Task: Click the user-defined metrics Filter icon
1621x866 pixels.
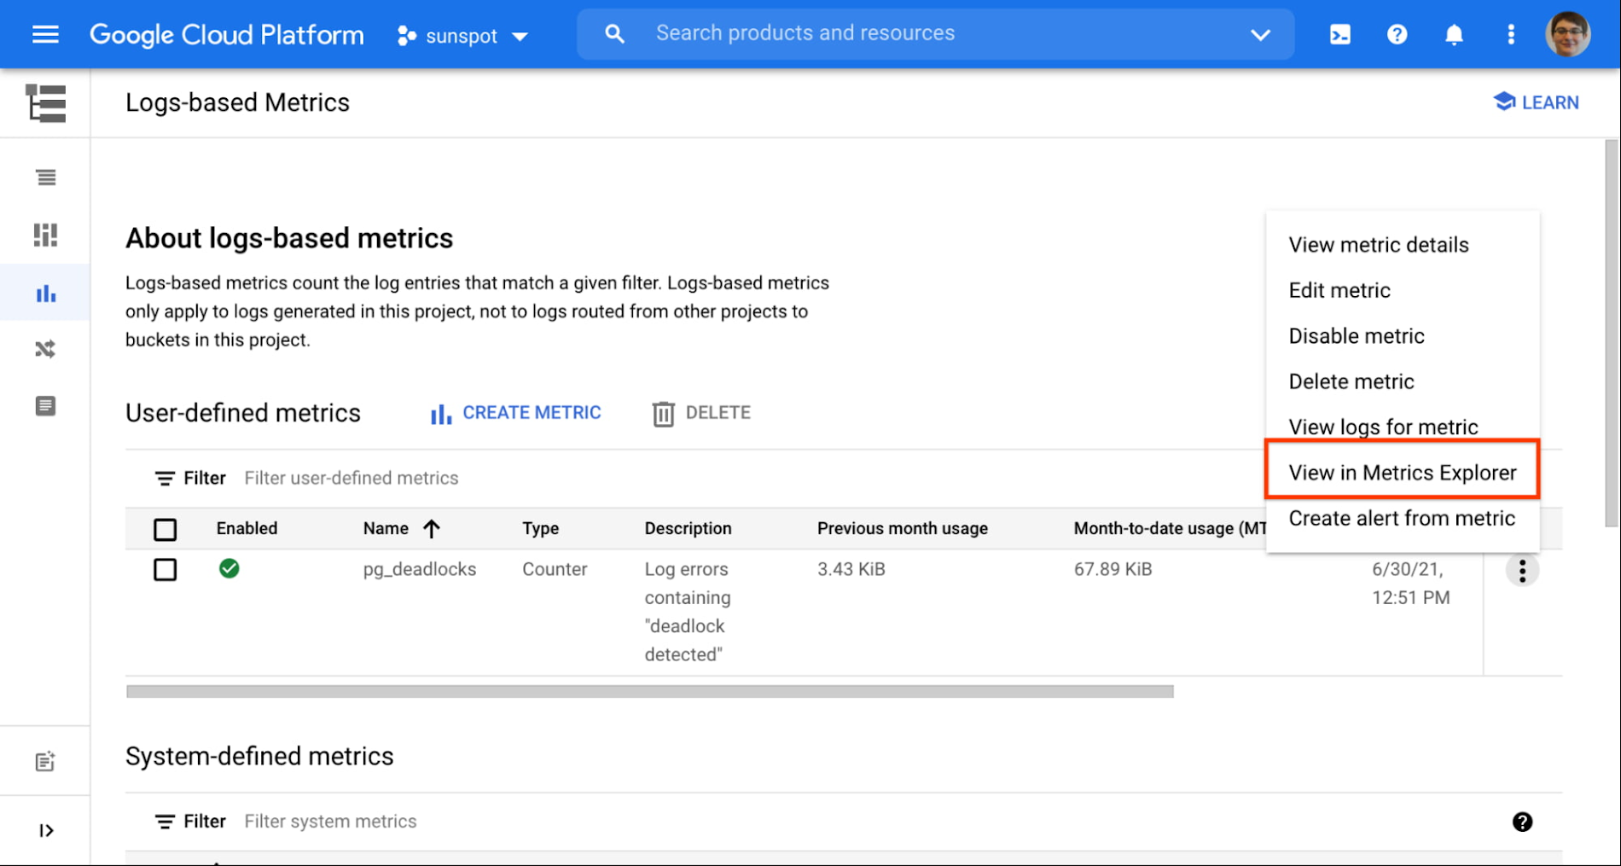Action: (165, 479)
